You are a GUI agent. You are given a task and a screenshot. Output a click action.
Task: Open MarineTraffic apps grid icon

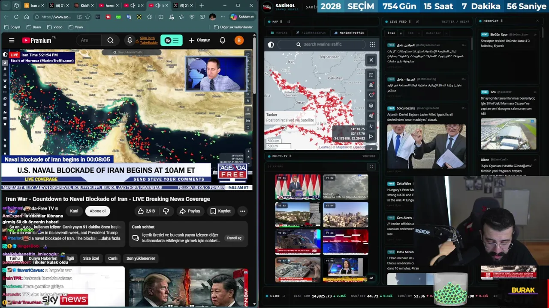[372, 44]
